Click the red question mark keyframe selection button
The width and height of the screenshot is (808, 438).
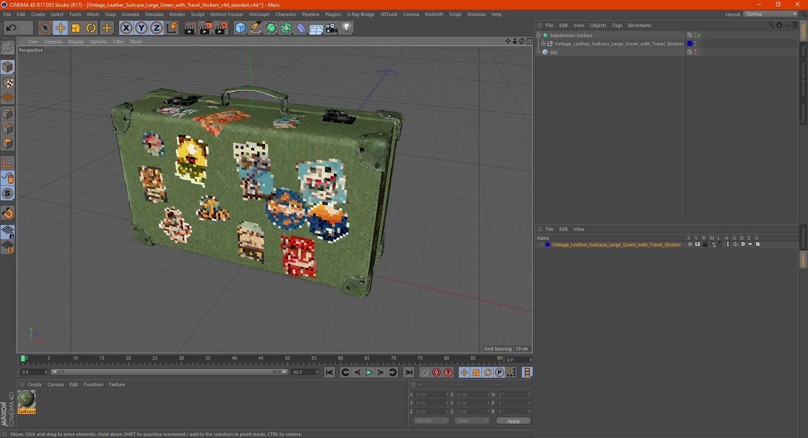[448, 372]
